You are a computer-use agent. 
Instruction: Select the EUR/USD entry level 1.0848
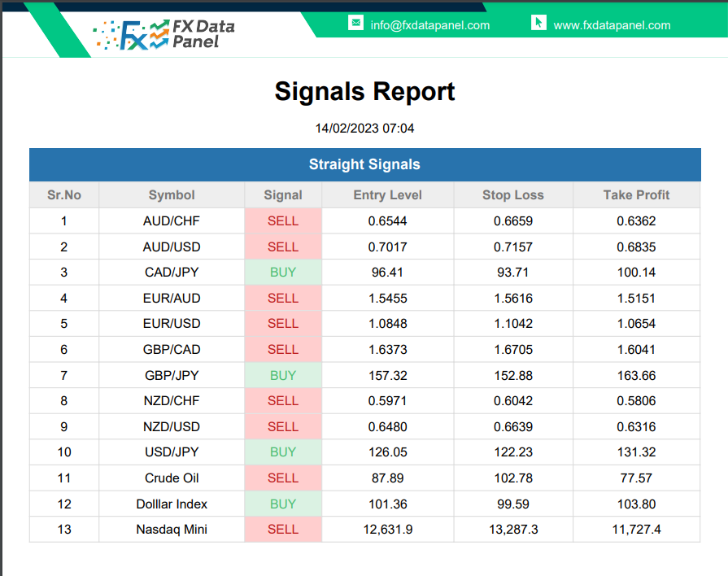388,324
